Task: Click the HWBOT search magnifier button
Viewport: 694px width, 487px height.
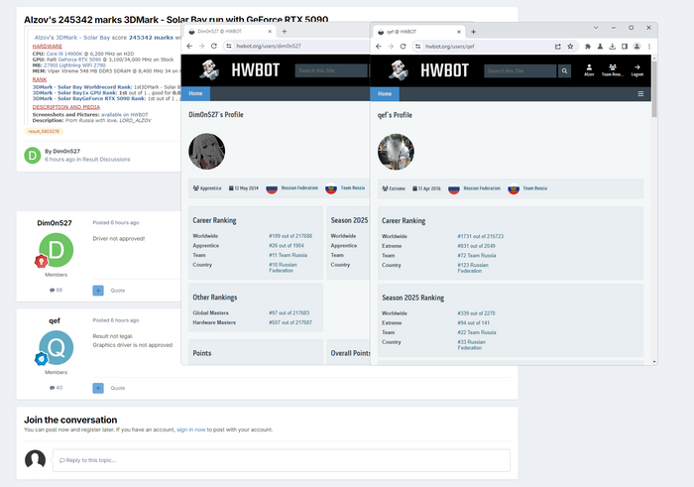Action: pos(565,70)
